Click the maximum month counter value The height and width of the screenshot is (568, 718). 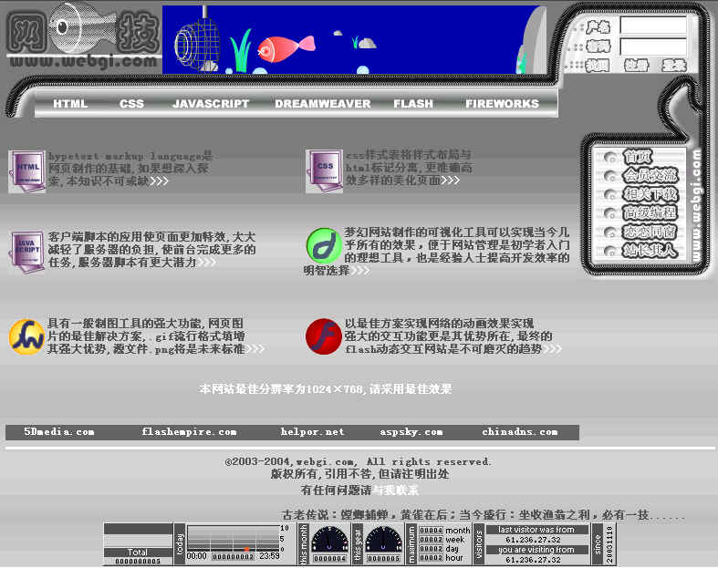[x=431, y=531]
